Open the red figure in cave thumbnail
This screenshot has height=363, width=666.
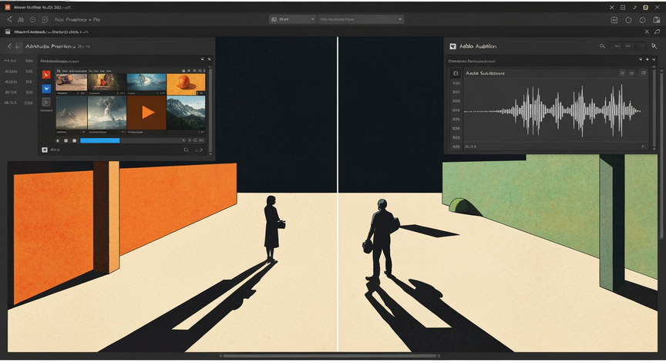(x=107, y=82)
